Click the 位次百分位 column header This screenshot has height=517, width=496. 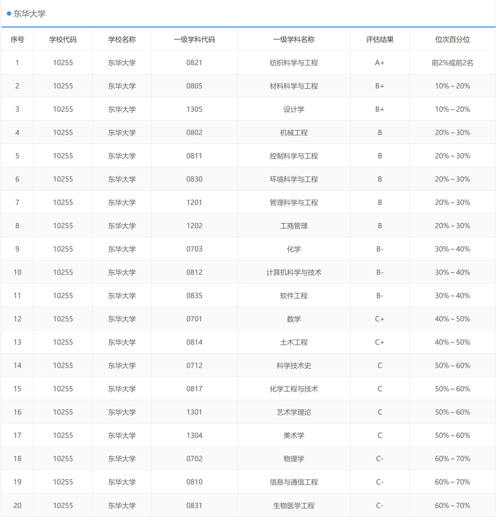453,39
